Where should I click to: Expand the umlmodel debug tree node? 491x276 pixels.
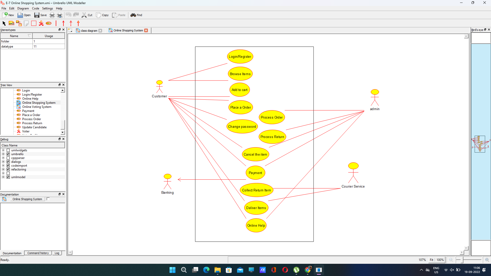(3, 177)
